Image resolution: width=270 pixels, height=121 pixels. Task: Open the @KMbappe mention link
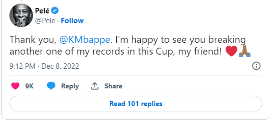[x=85, y=40]
